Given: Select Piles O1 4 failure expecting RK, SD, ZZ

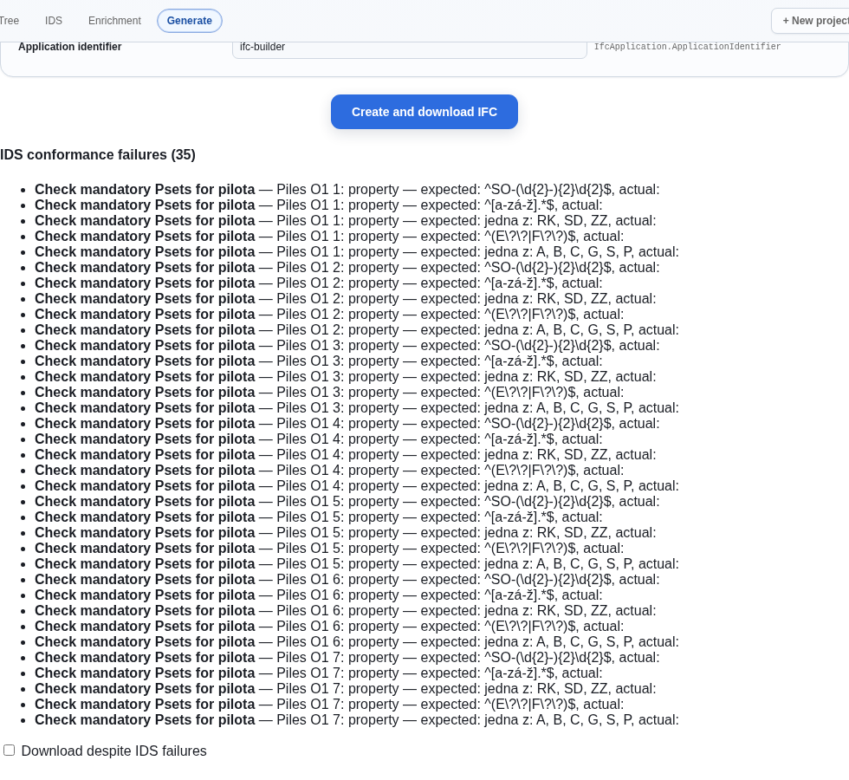Looking at the screenshot, I should [x=346, y=455].
